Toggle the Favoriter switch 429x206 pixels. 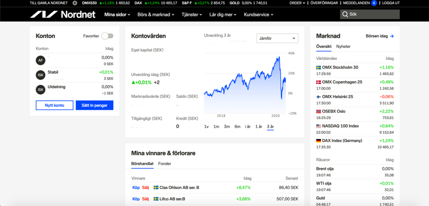click(x=107, y=36)
